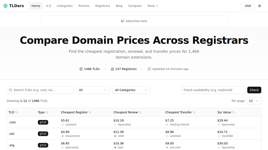Click the Epik icon in the .org row
Image resolution: width=268 pixels, height=150 pixels.
[x=115, y=147]
